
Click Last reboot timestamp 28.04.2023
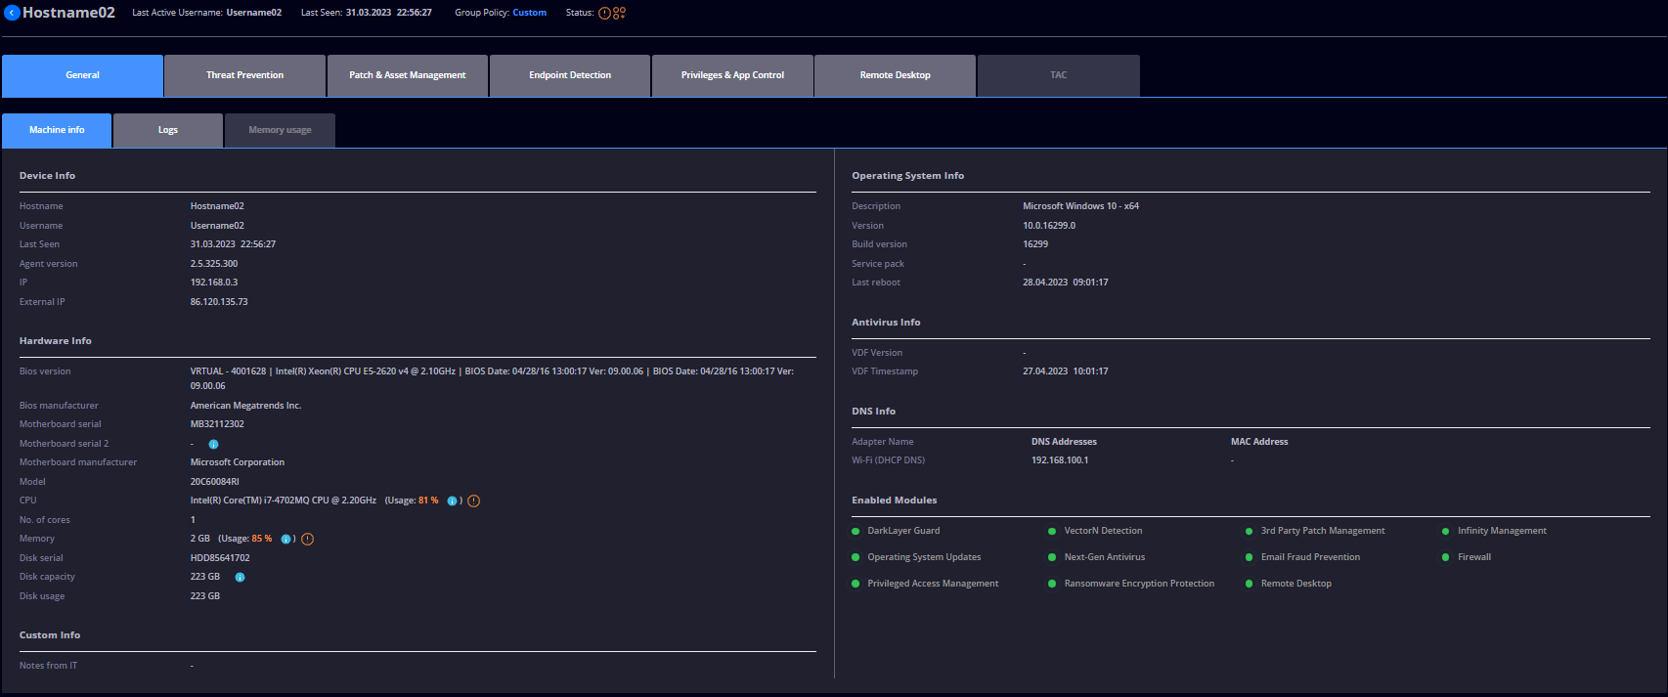point(1066,283)
